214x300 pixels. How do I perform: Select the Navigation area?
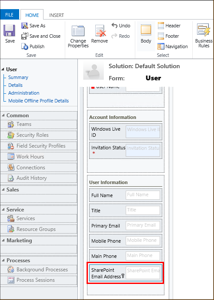tap(173, 46)
